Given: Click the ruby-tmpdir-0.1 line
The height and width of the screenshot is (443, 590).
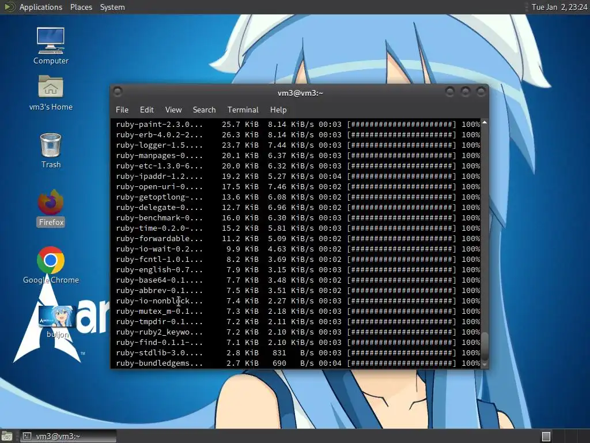Looking at the screenshot, I should tap(298, 322).
